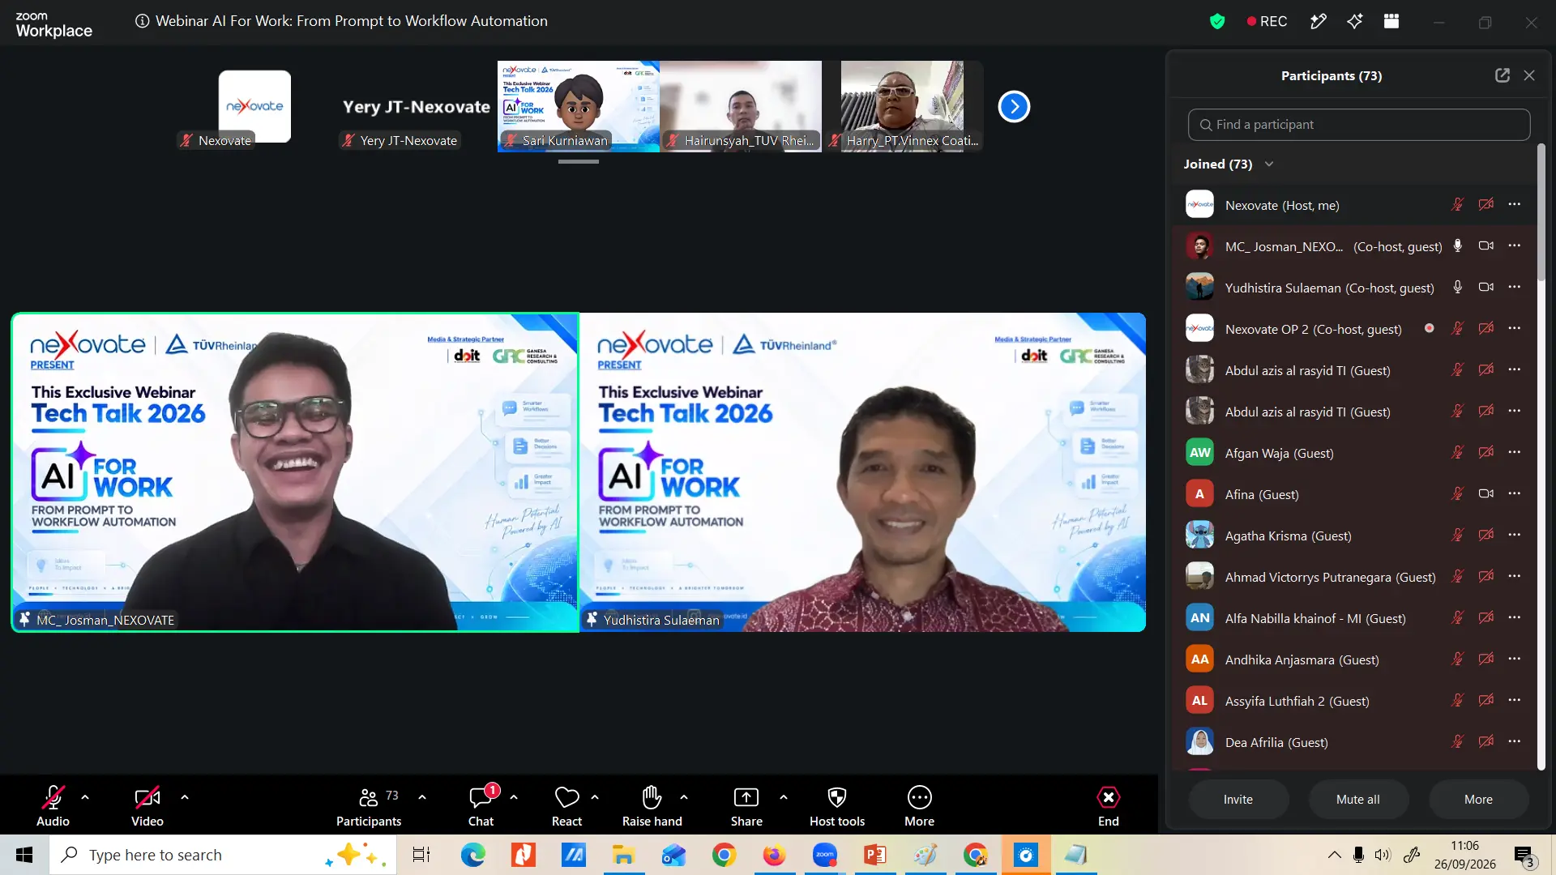Open the Windows Start menu
The height and width of the screenshot is (875, 1556).
click(24, 855)
